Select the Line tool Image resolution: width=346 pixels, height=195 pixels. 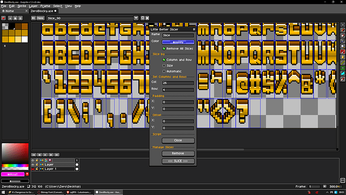point(342,62)
